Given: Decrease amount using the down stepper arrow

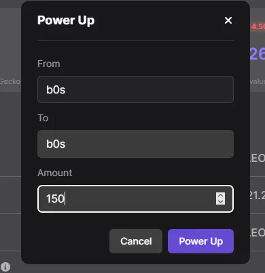Looking at the screenshot, I should coord(220,201).
